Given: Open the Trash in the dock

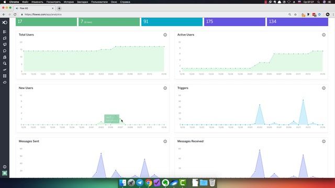Looking at the screenshot, I should (212, 183).
